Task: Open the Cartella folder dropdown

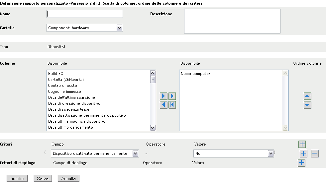Action: (x=120, y=28)
